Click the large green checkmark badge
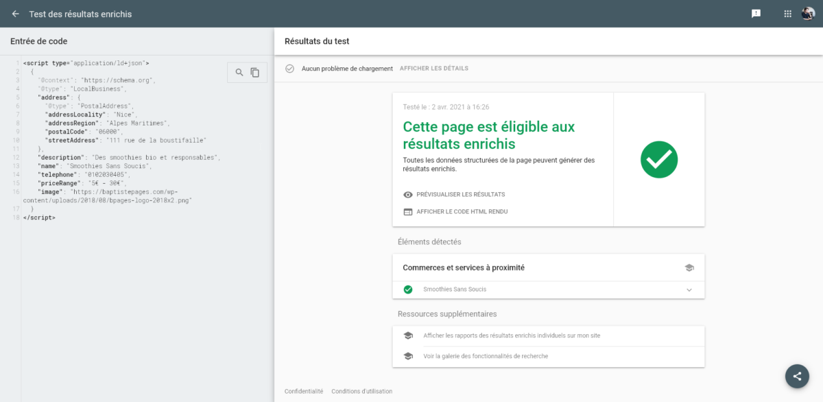This screenshot has height=402, width=823. [x=659, y=160]
